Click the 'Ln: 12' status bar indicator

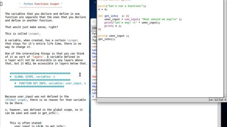tap(214, 100)
